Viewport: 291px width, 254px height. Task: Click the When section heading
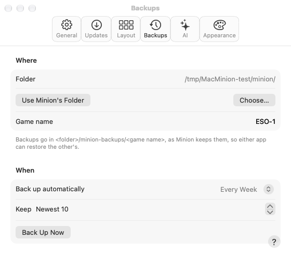25,171
